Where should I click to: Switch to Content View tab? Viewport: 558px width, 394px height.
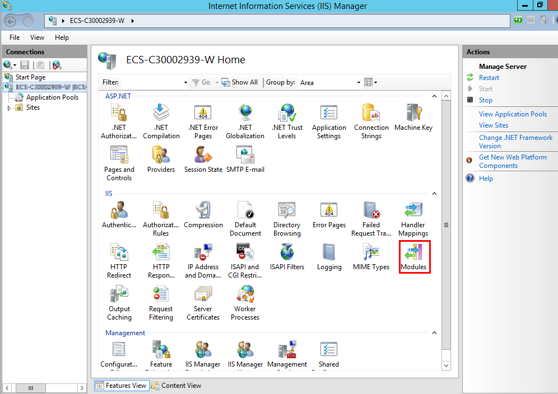tap(176, 386)
